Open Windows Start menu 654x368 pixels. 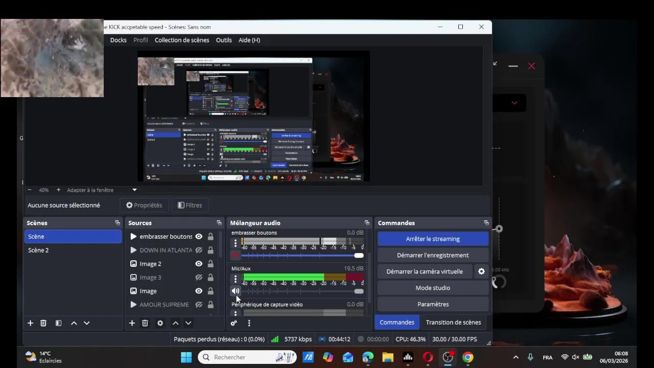pyautogui.click(x=186, y=357)
